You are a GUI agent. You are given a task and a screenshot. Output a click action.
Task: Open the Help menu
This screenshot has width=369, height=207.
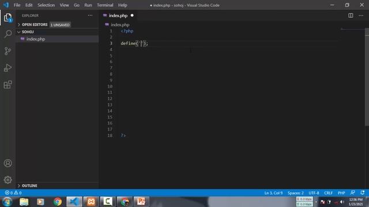coord(123,5)
